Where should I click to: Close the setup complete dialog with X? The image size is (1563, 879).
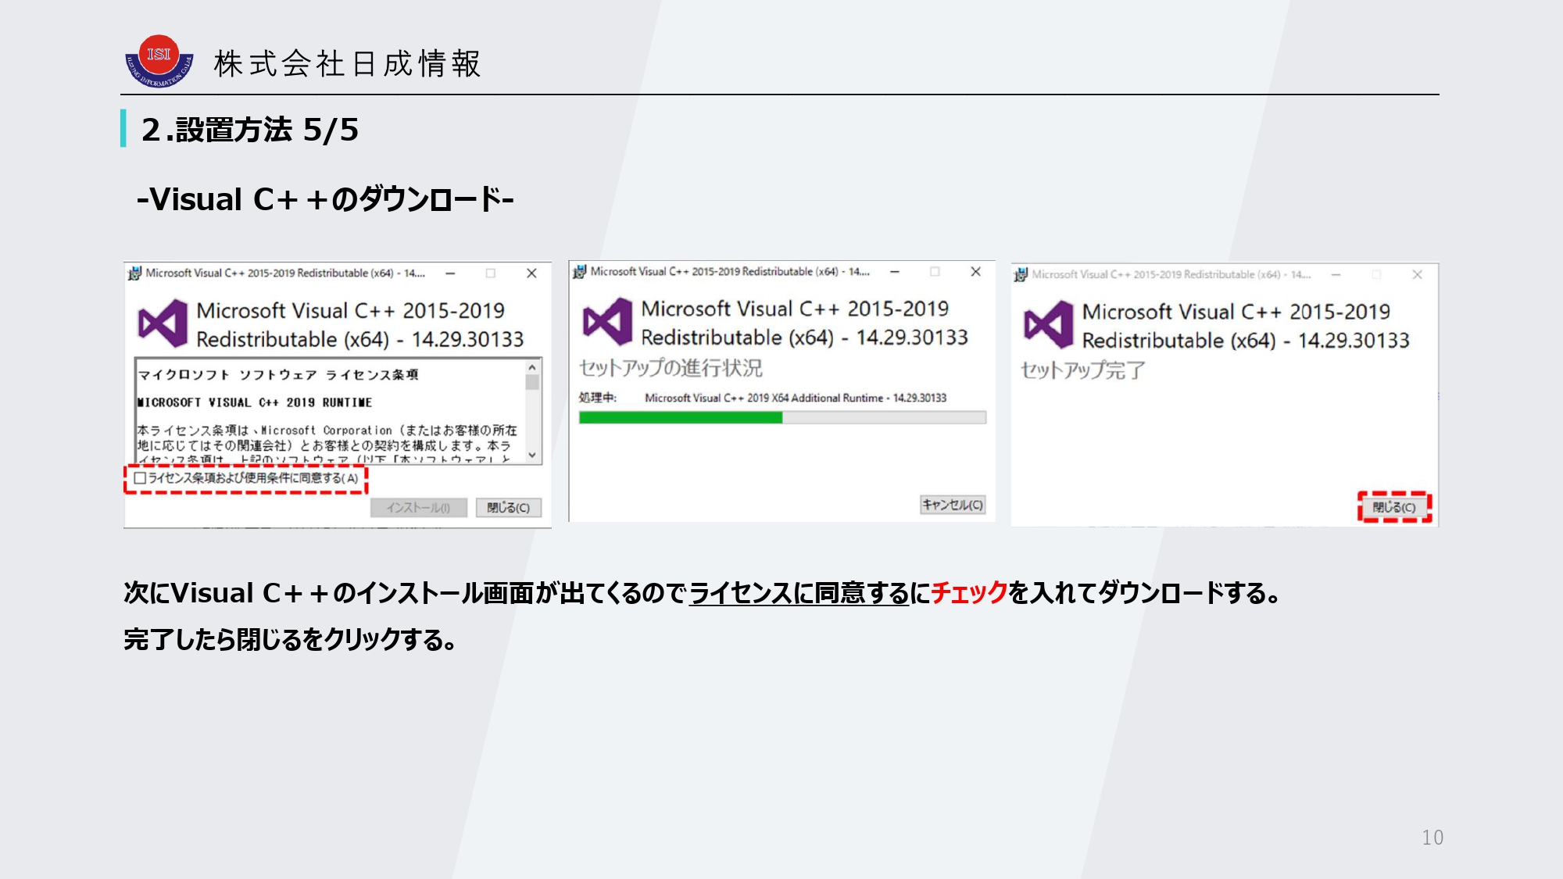click(1417, 274)
